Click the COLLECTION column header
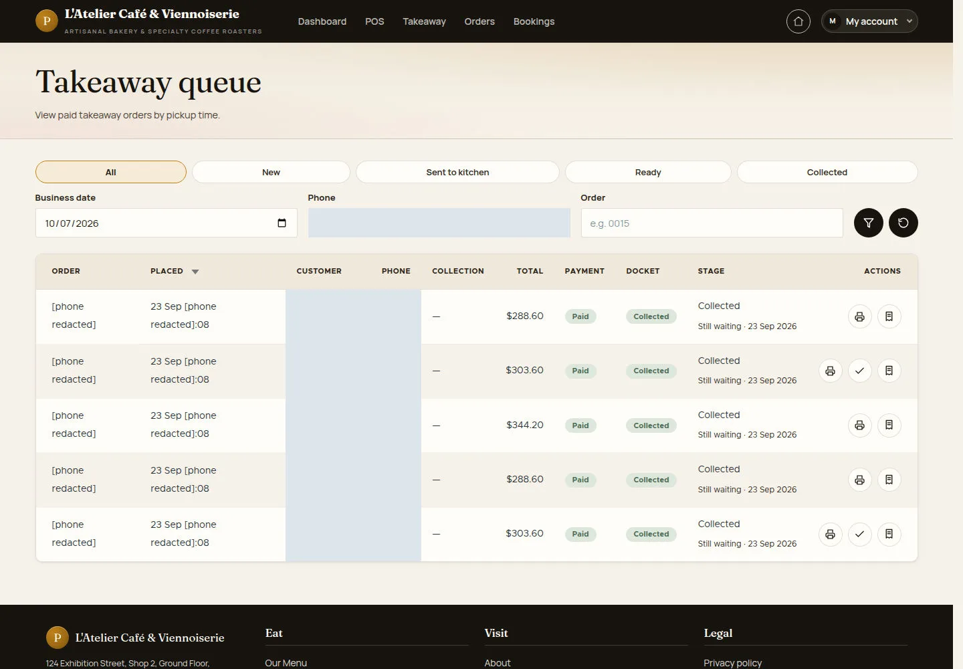This screenshot has height=669, width=963. pos(458,271)
